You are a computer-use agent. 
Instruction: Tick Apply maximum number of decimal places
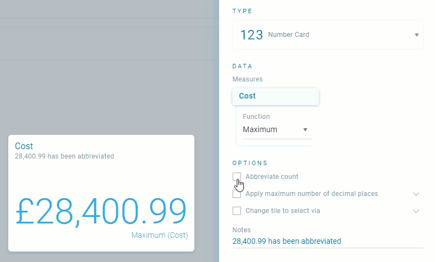[x=237, y=194]
